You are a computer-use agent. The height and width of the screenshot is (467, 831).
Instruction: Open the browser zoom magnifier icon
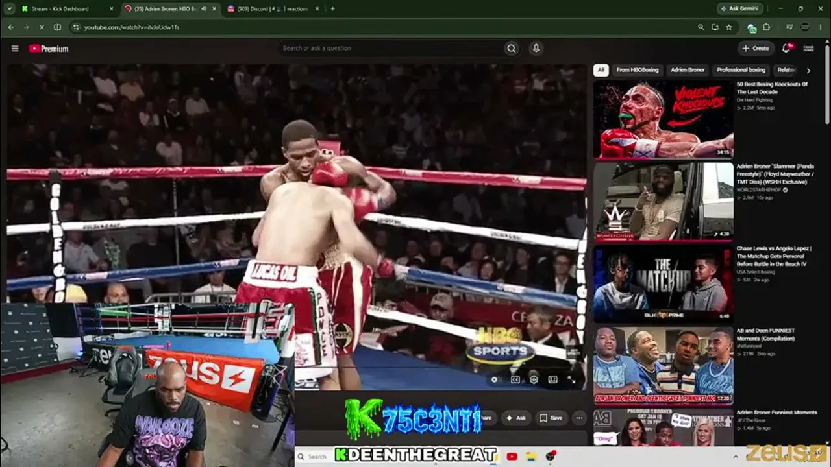pyautogui.click(x=701, y=27)
